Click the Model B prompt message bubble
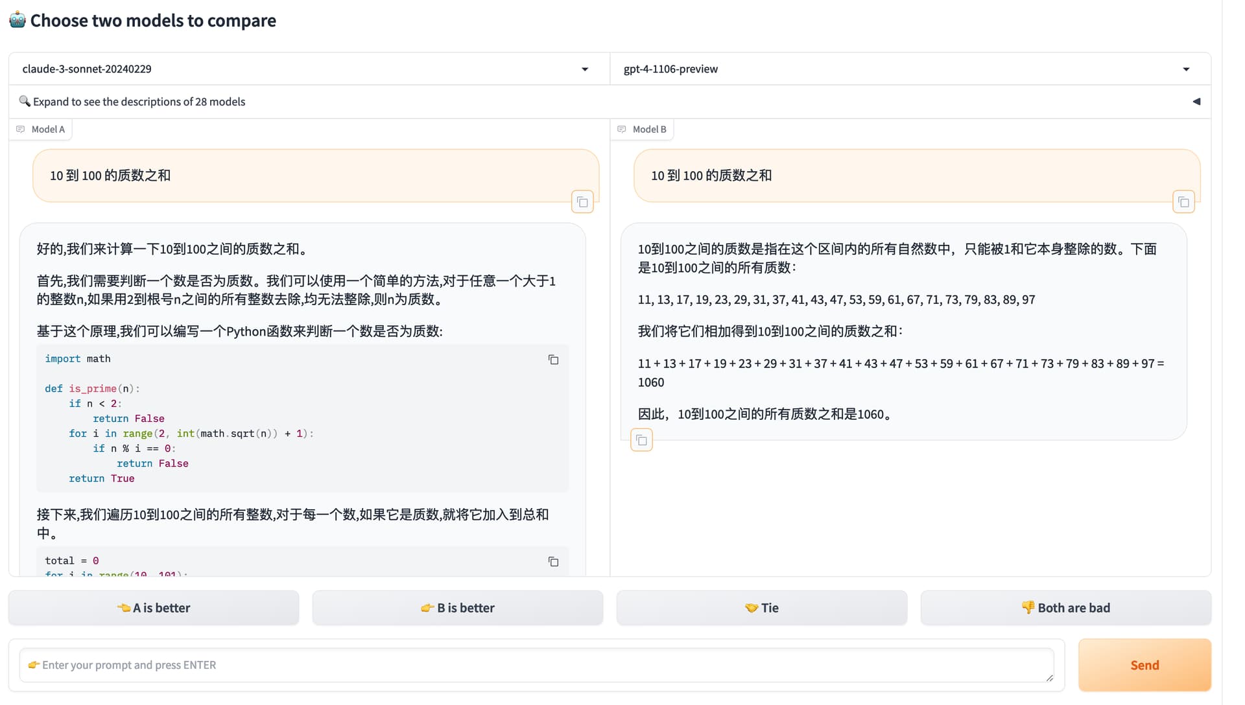The height and width of the screenshot is (705, 1245). click(x=917, y=176)
